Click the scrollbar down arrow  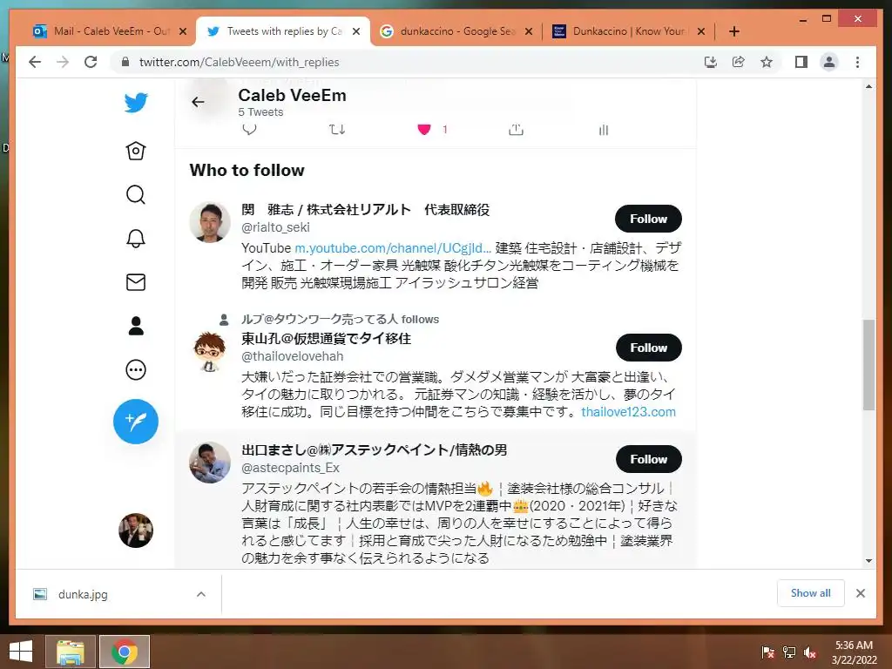click(x=868, y=560)
